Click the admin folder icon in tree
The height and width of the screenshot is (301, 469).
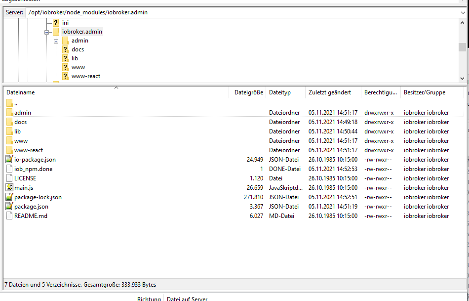point(65,41)
